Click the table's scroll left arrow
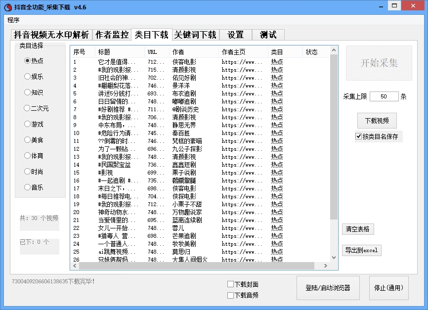The image size is (428, 310). [x=75, y=266]
